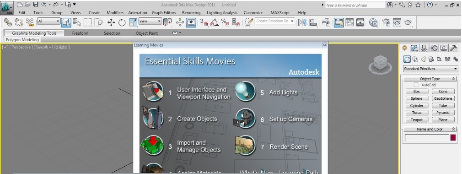Activate the Select Object tool
This screenshot has width=462, height=174.
[x=66, y=22]
